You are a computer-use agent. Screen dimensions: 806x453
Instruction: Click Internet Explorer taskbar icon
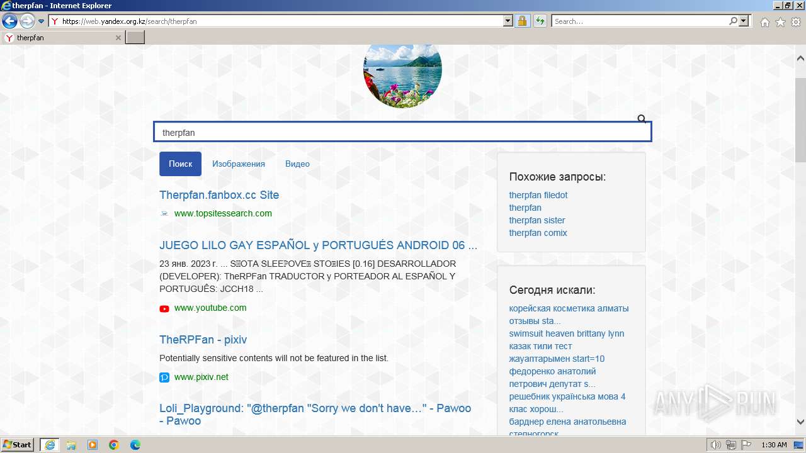coord(49,445)
